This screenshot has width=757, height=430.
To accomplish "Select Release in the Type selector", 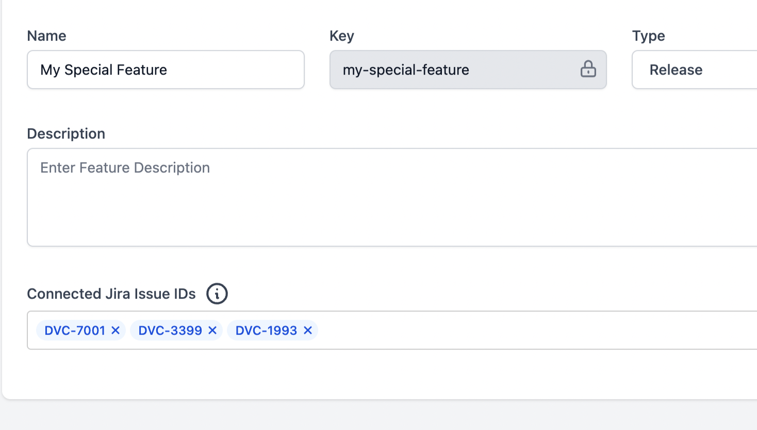I will click(x=677, y=70).
